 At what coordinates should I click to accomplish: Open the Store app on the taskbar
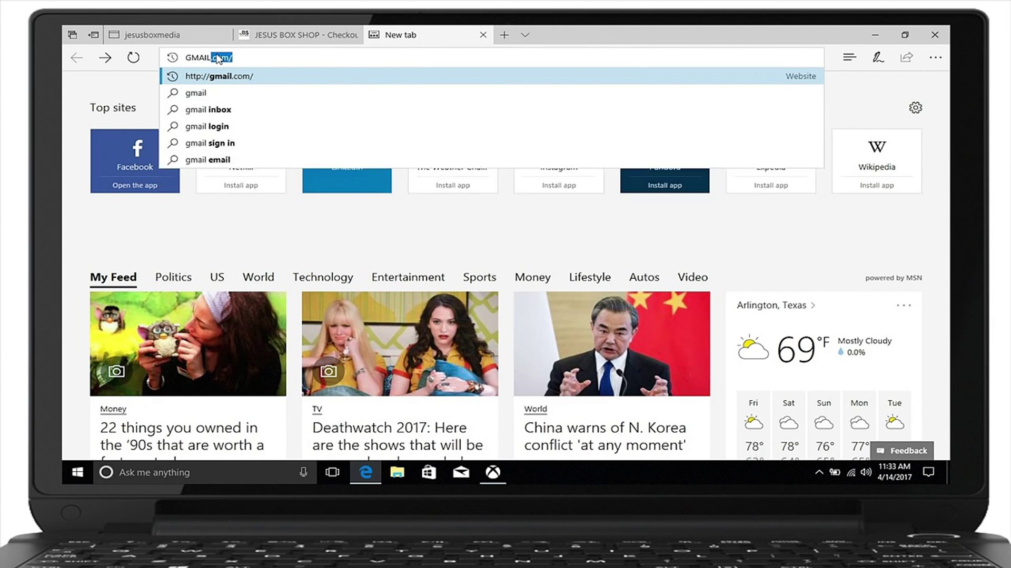[429, 472]
